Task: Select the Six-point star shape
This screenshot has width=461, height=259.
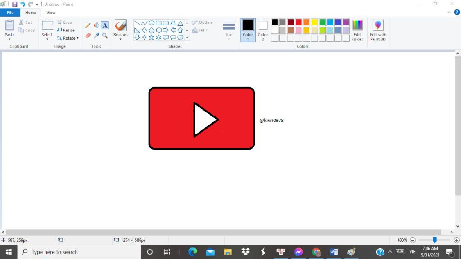Action: click(x=158, y=37)
